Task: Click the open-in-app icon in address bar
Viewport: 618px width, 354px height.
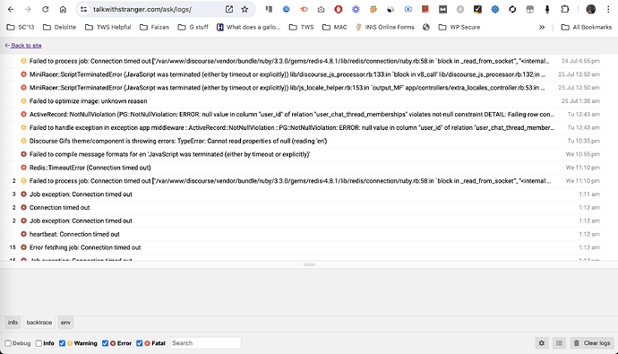Action: click(229, 9)
